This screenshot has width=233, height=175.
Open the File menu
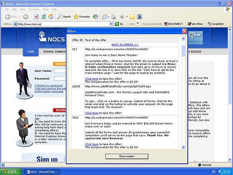click(7, 9)
